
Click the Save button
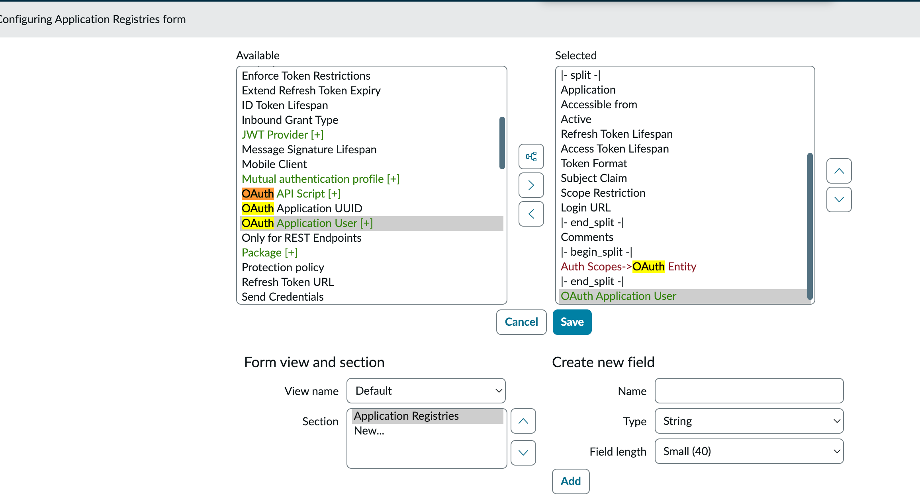[572, 322]
